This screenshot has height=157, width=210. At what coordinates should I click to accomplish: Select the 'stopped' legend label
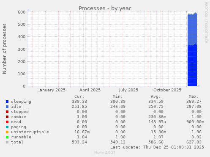(x=20, y=112)
